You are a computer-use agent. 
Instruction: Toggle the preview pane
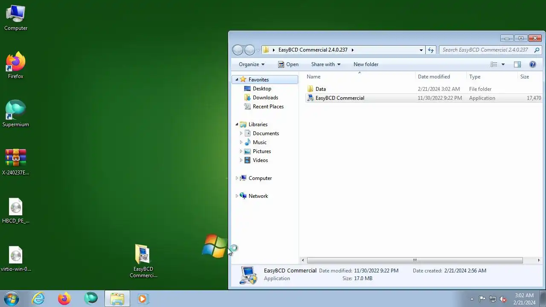click(x=517, y=64)
